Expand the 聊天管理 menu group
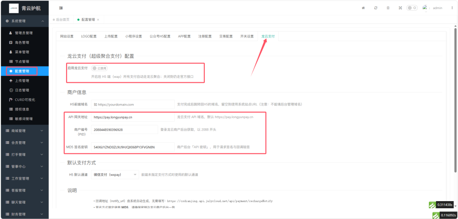The width and height of the screenshot is (458, 219). (x=24, y=202)
